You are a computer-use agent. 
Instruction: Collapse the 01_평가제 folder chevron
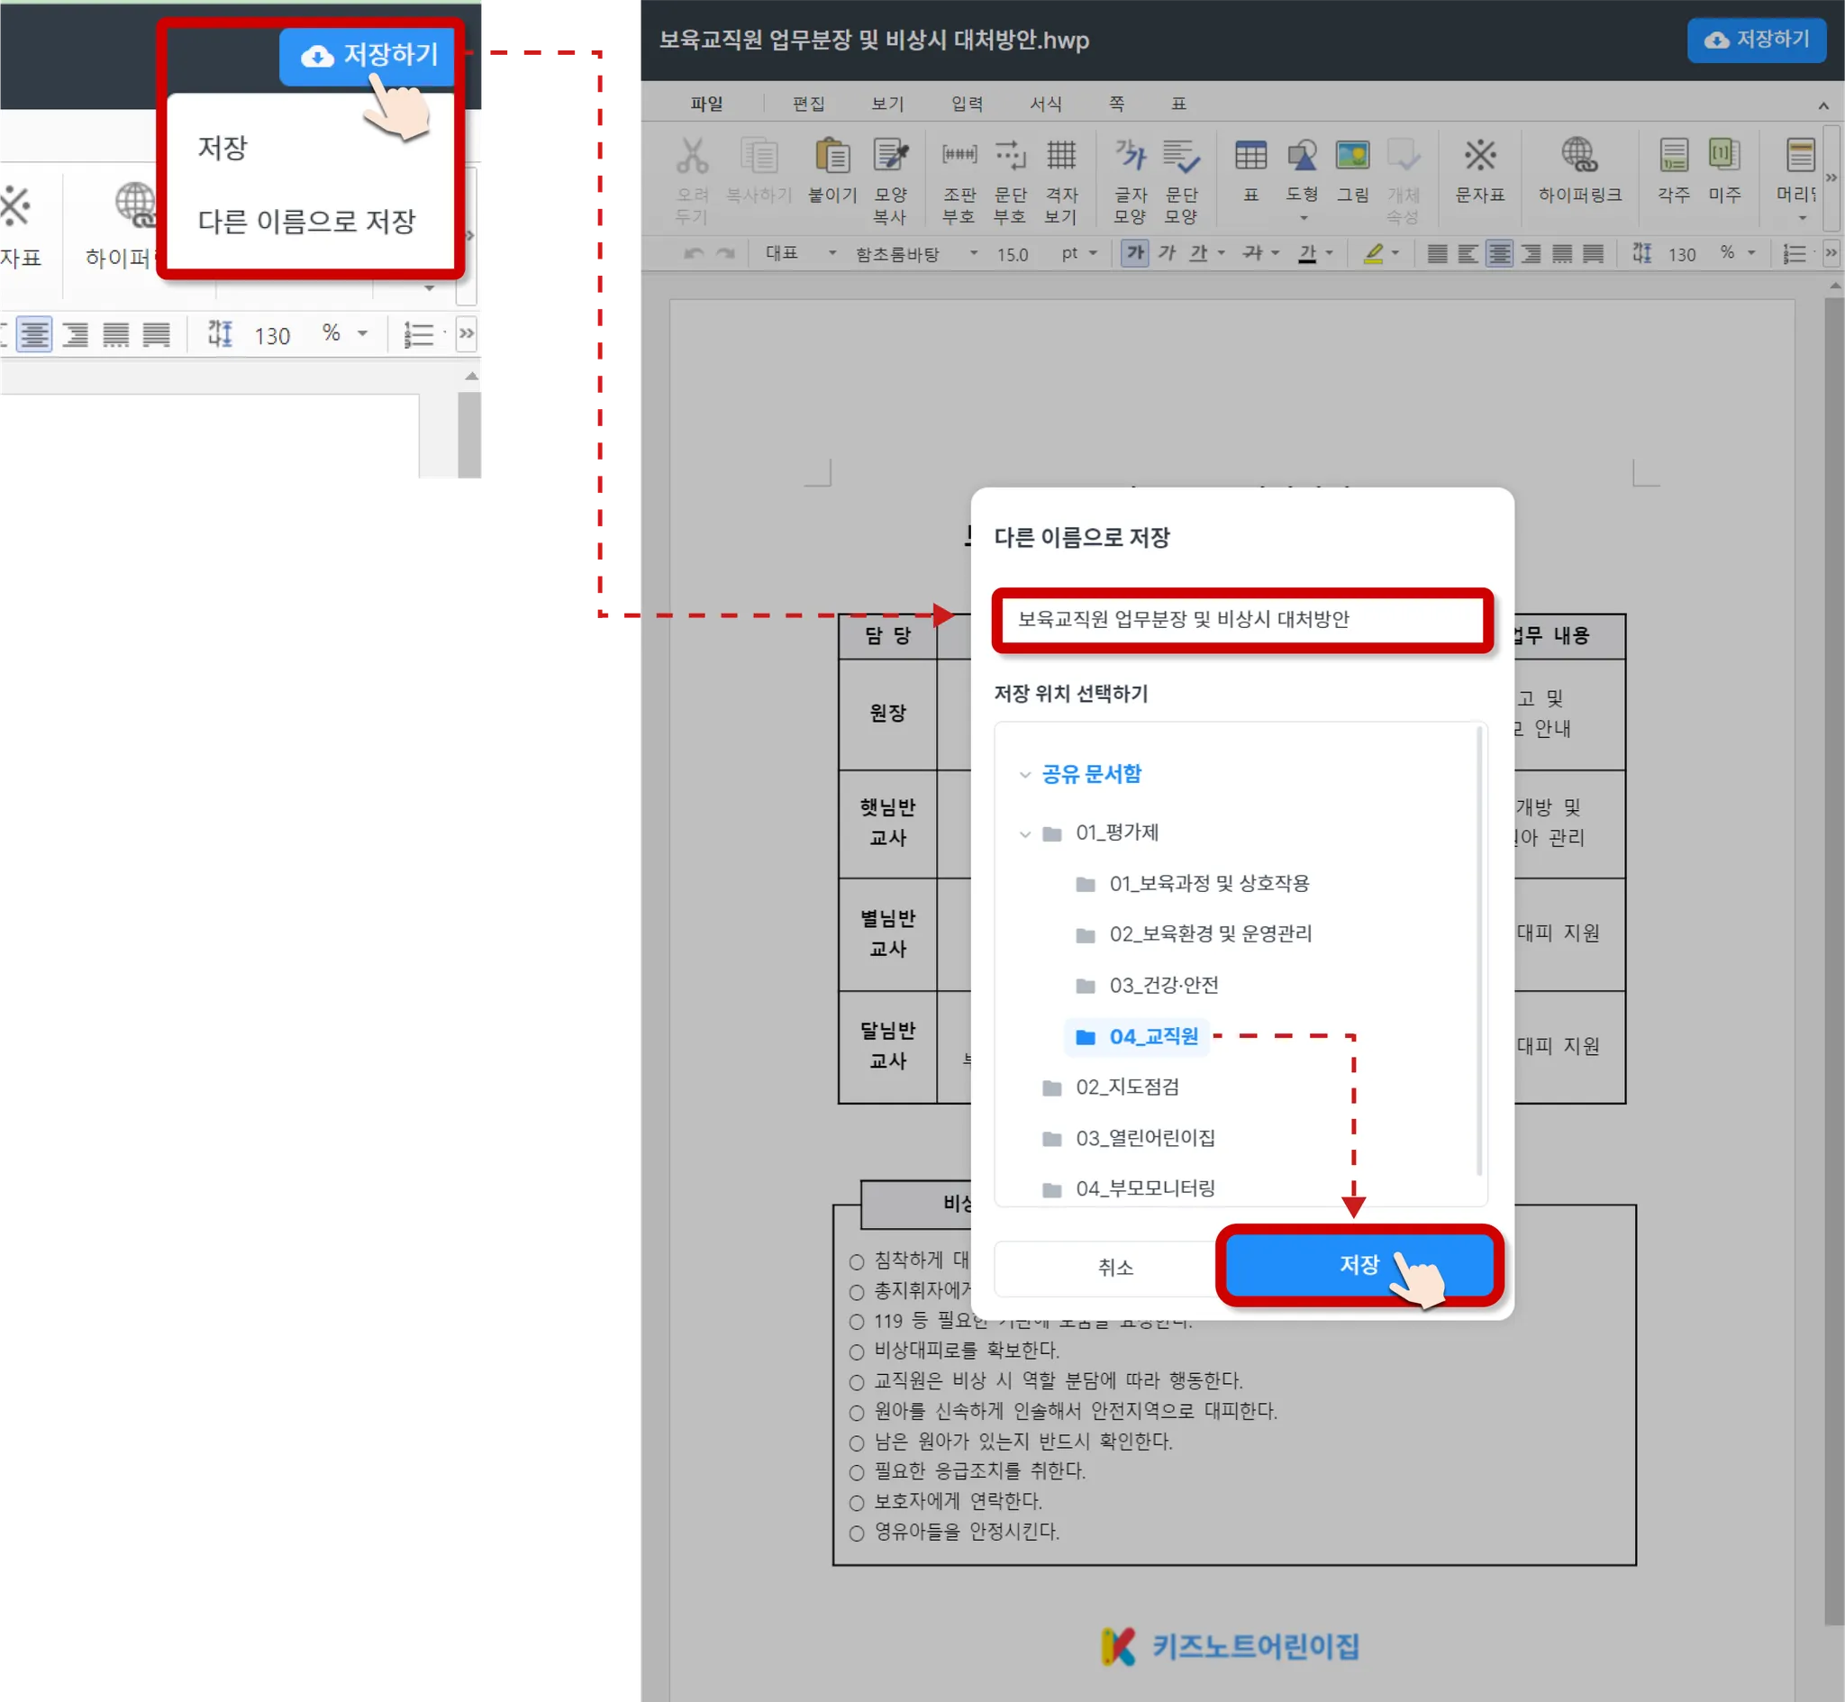[1024, 834]
